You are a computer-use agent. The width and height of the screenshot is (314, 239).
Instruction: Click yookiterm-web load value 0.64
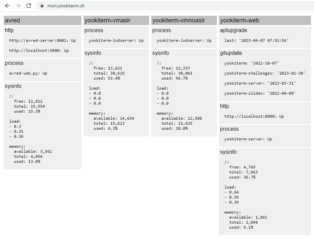232,192
